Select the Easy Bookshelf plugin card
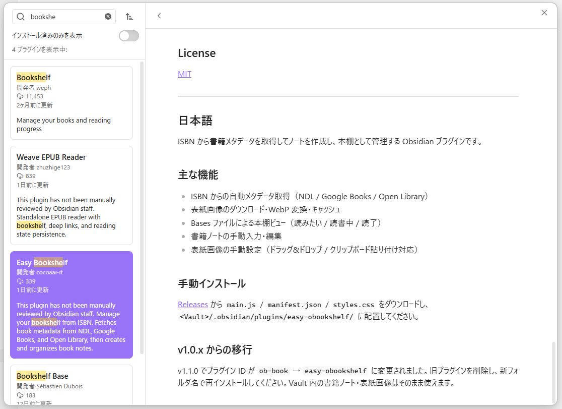This screenshot has height=409, width=562. (72, 305)
